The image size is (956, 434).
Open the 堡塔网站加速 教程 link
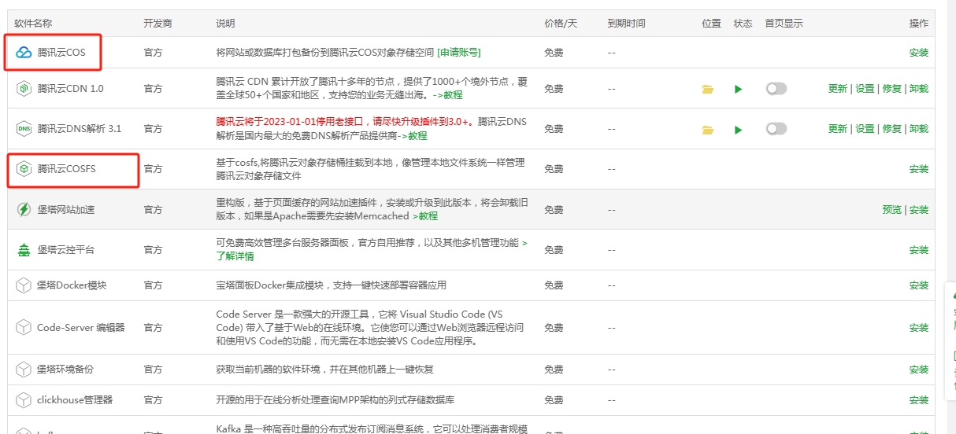pyautogui.click(x=425, y=216)
